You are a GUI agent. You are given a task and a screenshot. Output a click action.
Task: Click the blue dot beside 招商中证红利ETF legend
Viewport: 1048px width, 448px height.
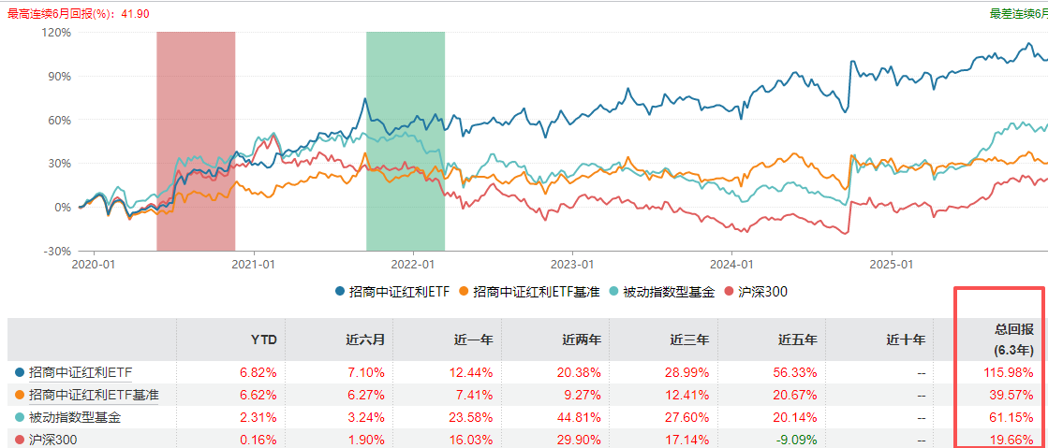click(x=340, y=292)
